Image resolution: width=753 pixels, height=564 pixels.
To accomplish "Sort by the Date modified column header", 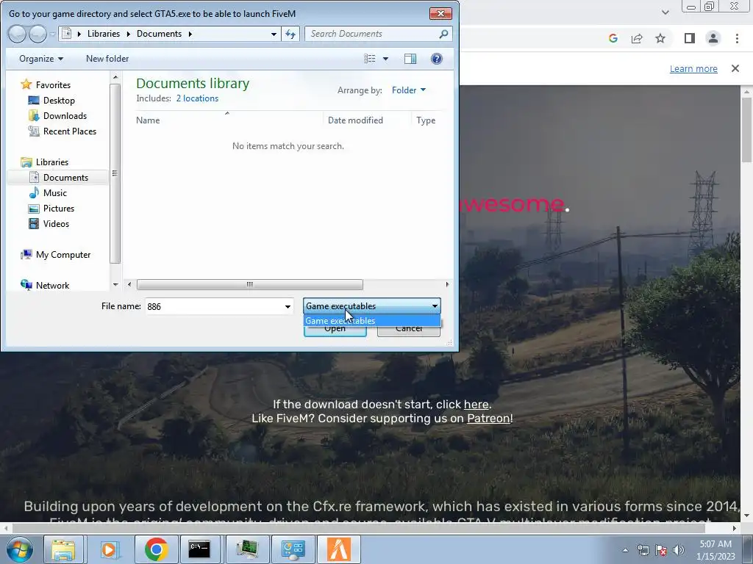I will click(x=355, y=120).
